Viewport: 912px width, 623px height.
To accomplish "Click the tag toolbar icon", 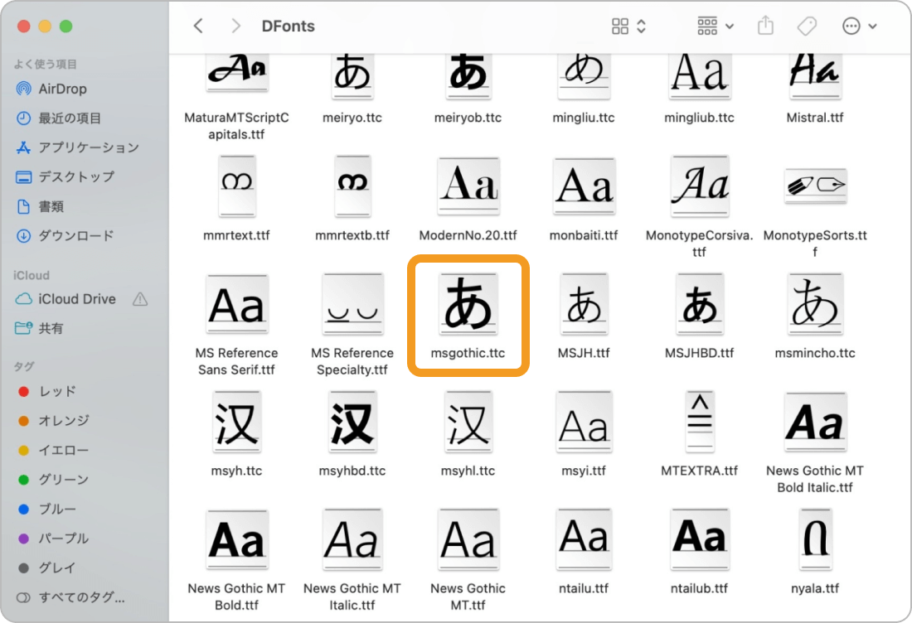I will point(808,27).
